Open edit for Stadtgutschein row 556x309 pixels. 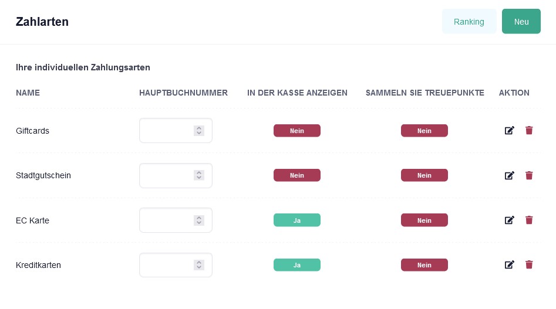[509, 175]
